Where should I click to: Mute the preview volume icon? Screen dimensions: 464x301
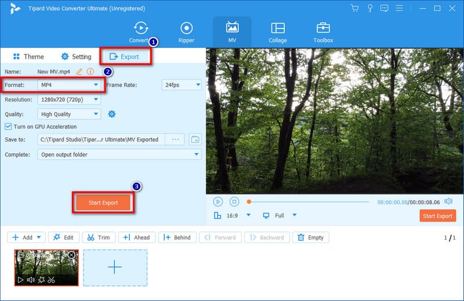pyautogui.click(x=448, y=201)
